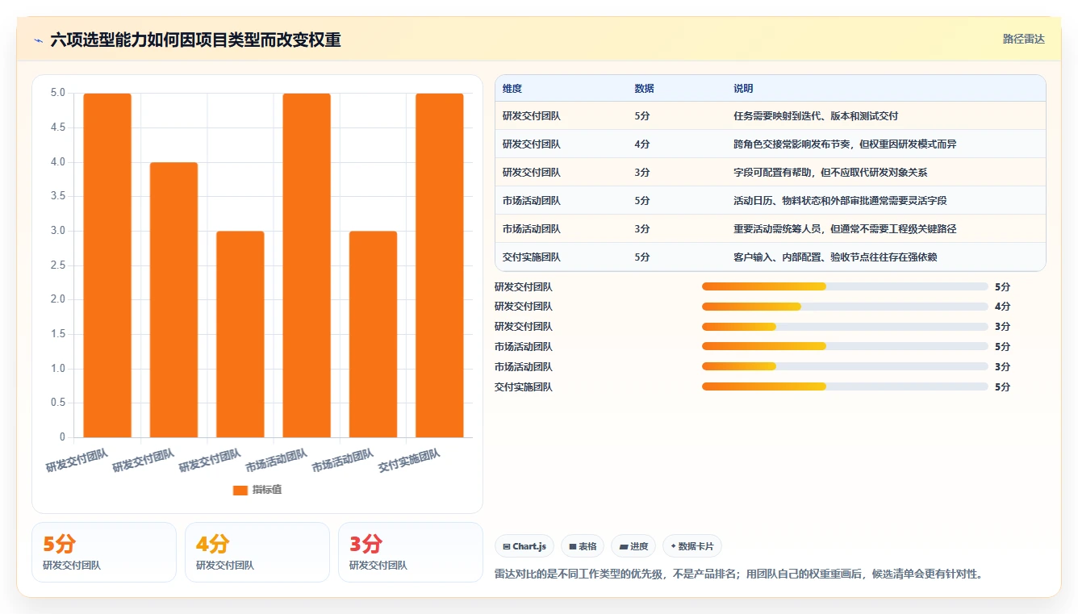1078x614 pixels.
Task: Toggle the 指标值 legend swatch
Action: (x=240, y=490)
